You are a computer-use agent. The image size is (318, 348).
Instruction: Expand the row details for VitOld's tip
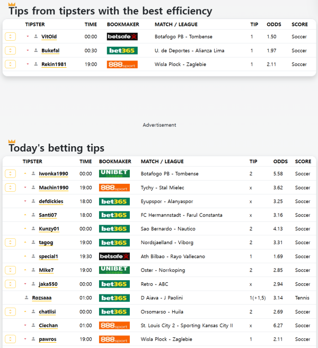[10, 37]
